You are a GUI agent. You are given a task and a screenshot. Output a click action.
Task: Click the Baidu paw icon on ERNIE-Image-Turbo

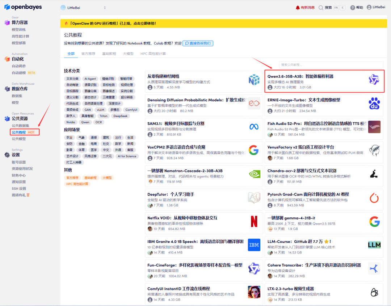[x=374, y=103]
